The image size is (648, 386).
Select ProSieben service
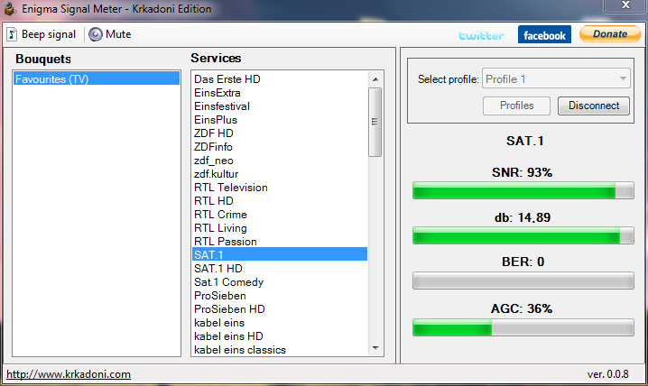[280, 296]
